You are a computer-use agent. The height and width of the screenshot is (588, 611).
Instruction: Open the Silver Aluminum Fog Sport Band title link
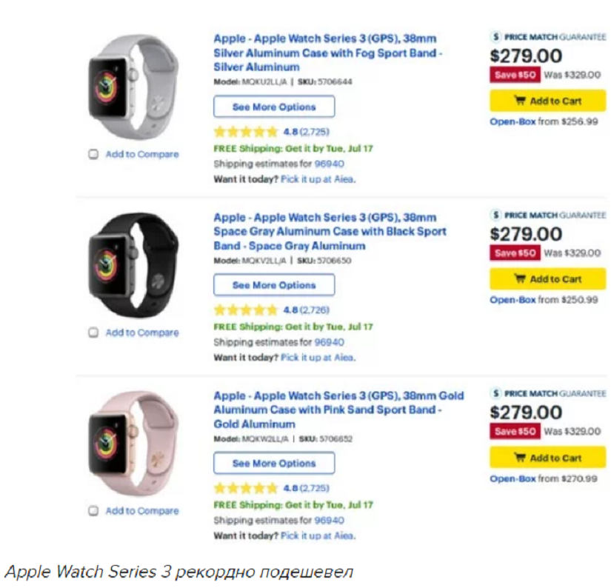click(327, 53)
